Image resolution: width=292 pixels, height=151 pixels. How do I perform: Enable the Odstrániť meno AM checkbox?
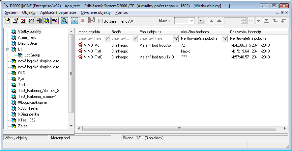pyautogui.click(x=101, y=21)
